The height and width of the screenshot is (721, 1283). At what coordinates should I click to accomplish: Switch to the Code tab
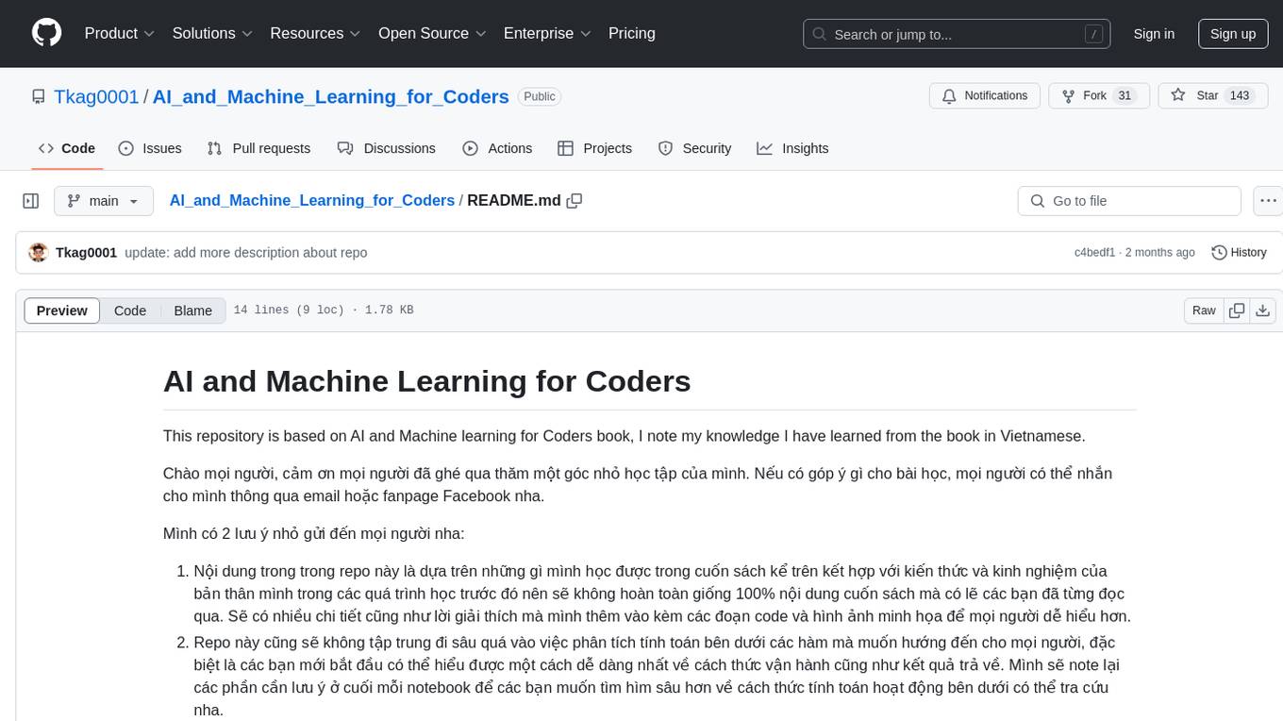67,148
